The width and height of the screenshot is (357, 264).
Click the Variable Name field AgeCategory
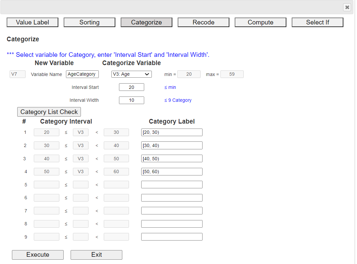tap(82, 74)
